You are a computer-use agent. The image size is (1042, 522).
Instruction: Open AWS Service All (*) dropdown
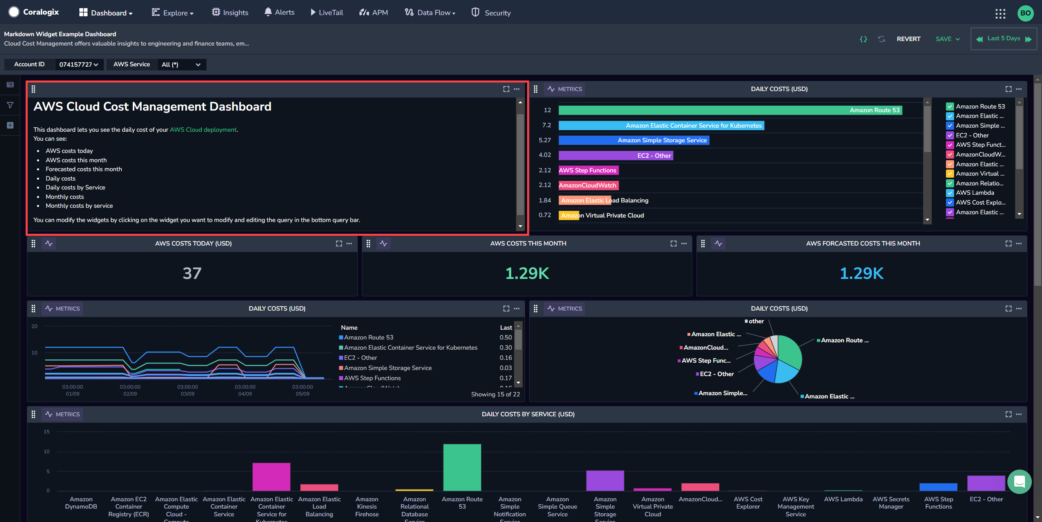[x=181, y=65]
